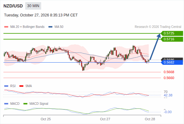Click the MACD Signal green swatch

pos(25,104)
